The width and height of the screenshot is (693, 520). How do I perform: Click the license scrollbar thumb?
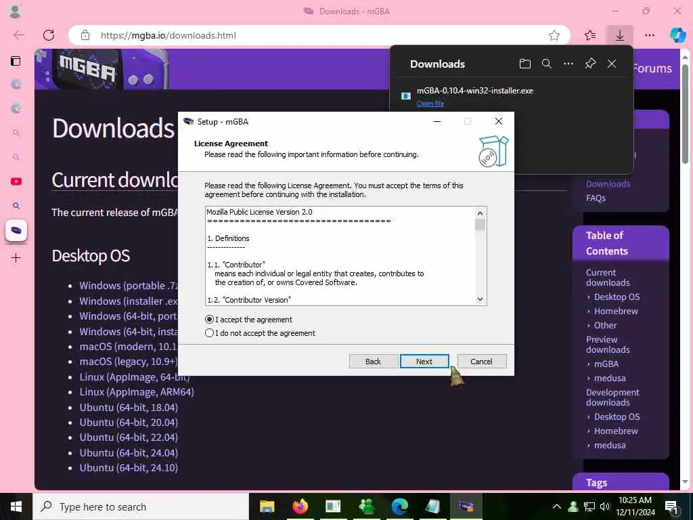click(x=480, y=225)
